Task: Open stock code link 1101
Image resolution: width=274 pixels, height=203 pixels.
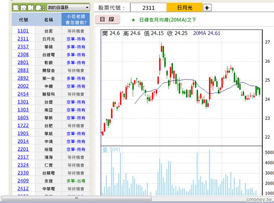Action: (23, 31)
